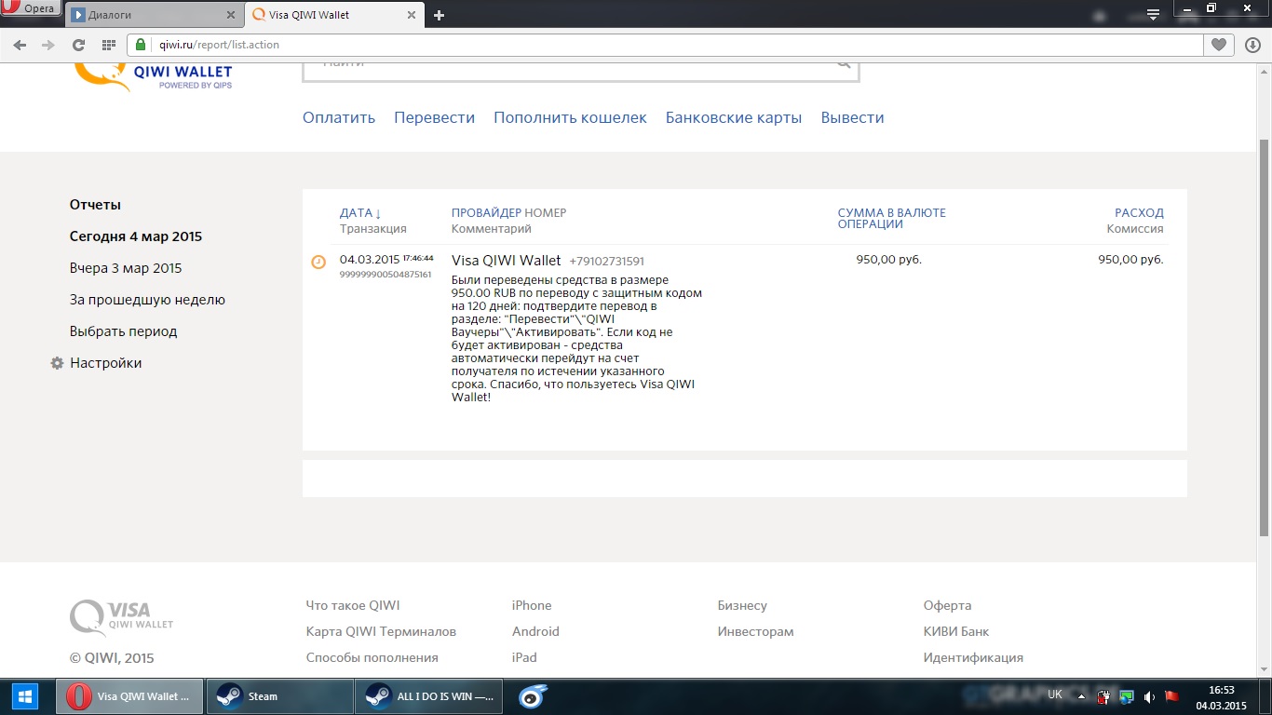This screenshot has width=1272, height=715.
Task: Open the Вывести section
Action: click(852, 117)
